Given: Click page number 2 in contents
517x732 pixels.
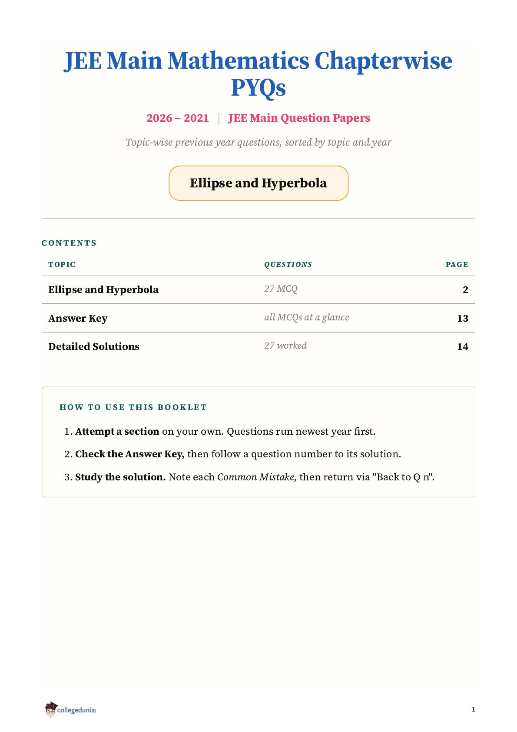Looking at the screenshot, I should click(465, 289).
